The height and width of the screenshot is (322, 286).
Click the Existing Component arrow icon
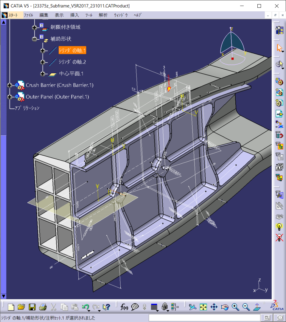279,114
